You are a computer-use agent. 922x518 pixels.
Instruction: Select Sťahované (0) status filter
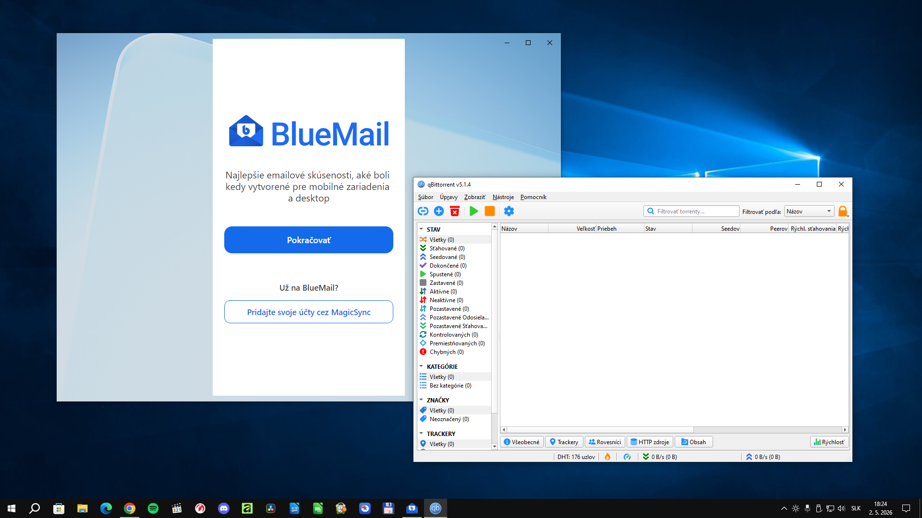click(x=454, y=248)
